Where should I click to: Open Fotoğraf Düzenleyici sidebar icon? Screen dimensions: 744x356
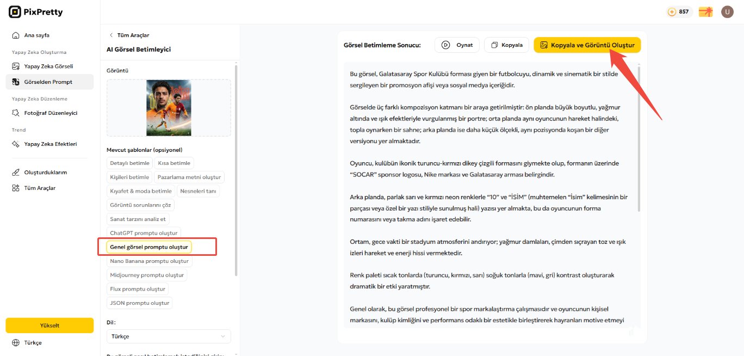click(16, 113)
